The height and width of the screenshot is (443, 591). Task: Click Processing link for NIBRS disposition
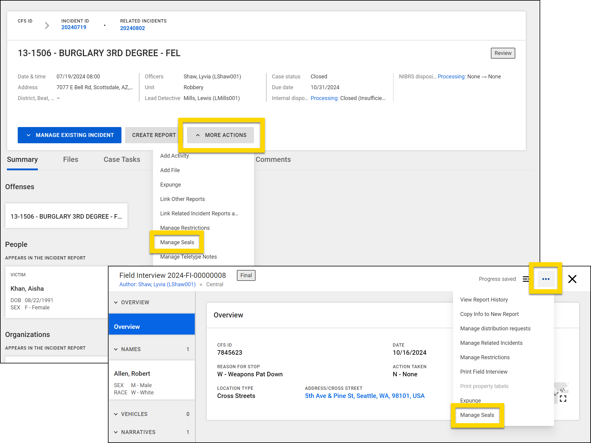(452, 77)
